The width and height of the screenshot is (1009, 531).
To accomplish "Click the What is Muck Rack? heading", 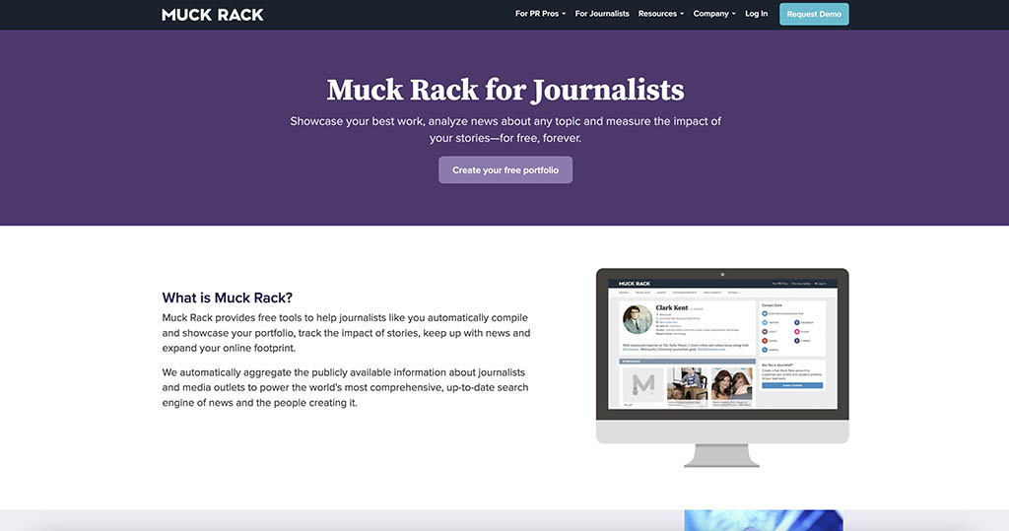I will click(228, 298).
